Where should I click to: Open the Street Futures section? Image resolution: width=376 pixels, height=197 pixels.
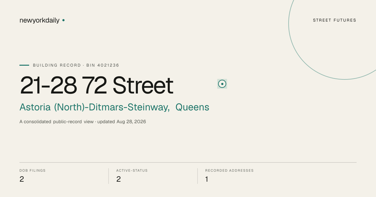(x=335, y=20)
